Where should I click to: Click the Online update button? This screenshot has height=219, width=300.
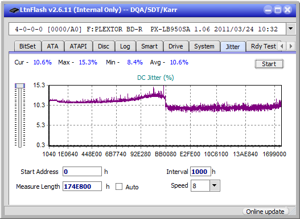[x=265, y=212]
